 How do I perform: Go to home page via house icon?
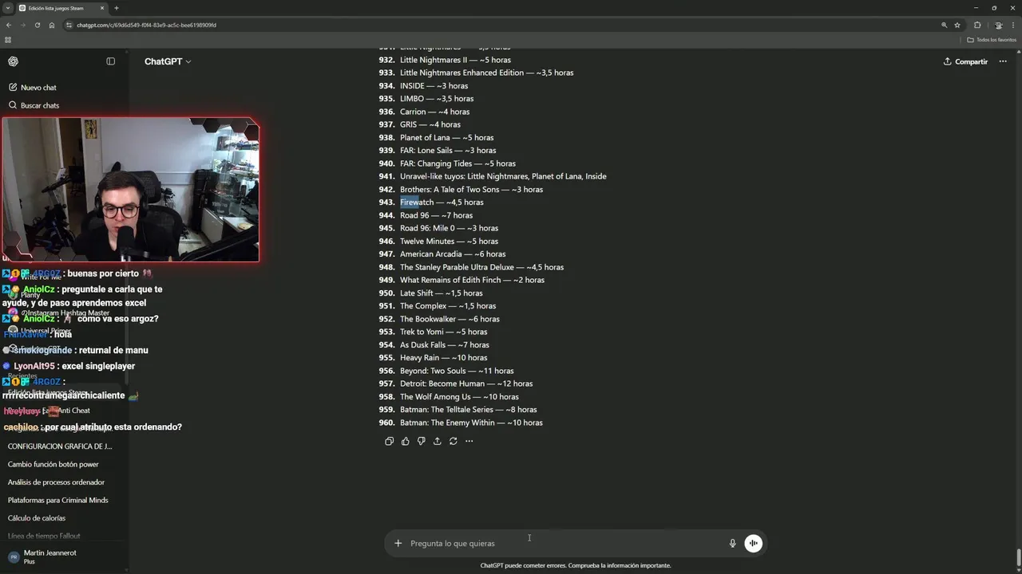(x=51, y=25)
